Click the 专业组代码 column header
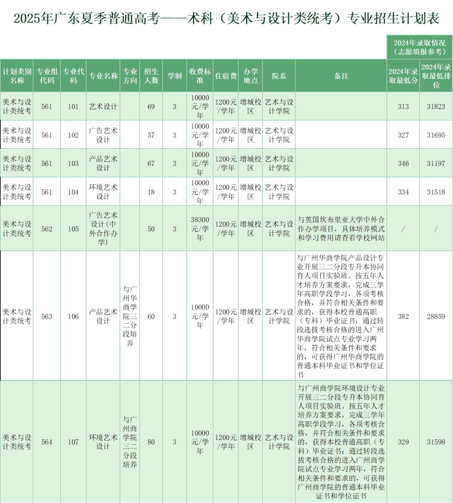 (47, 76)
